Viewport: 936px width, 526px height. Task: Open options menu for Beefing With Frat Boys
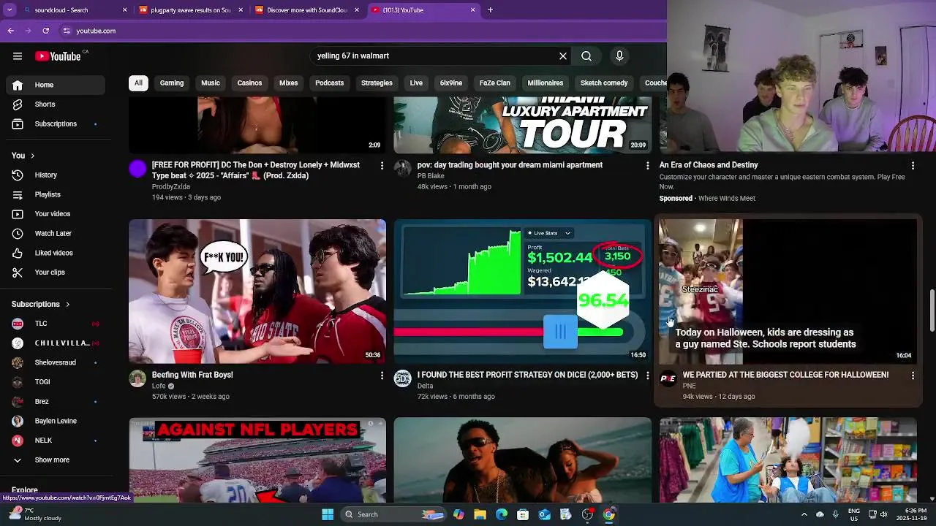[382, 376]
